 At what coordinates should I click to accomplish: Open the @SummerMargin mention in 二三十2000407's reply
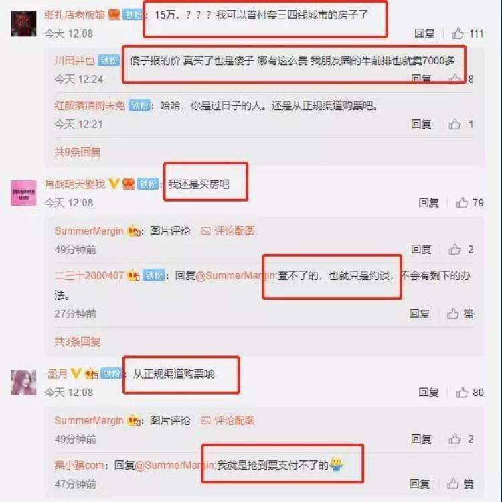236,275
